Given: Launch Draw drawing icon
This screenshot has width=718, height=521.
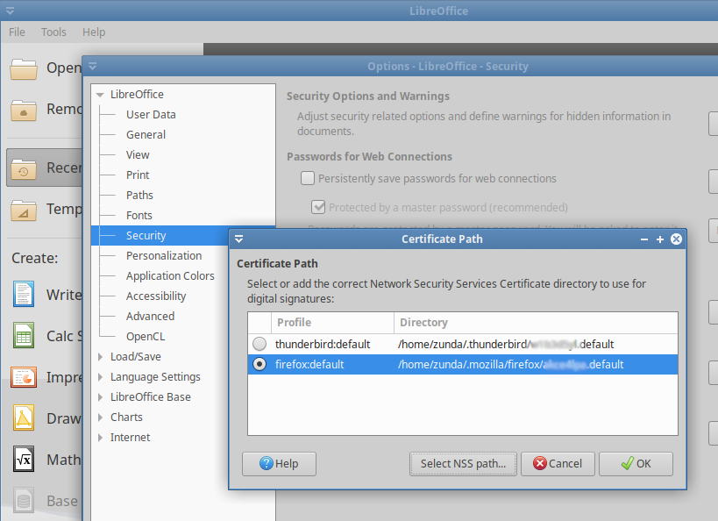Looking at the screenshot, I should click(24, 418).
